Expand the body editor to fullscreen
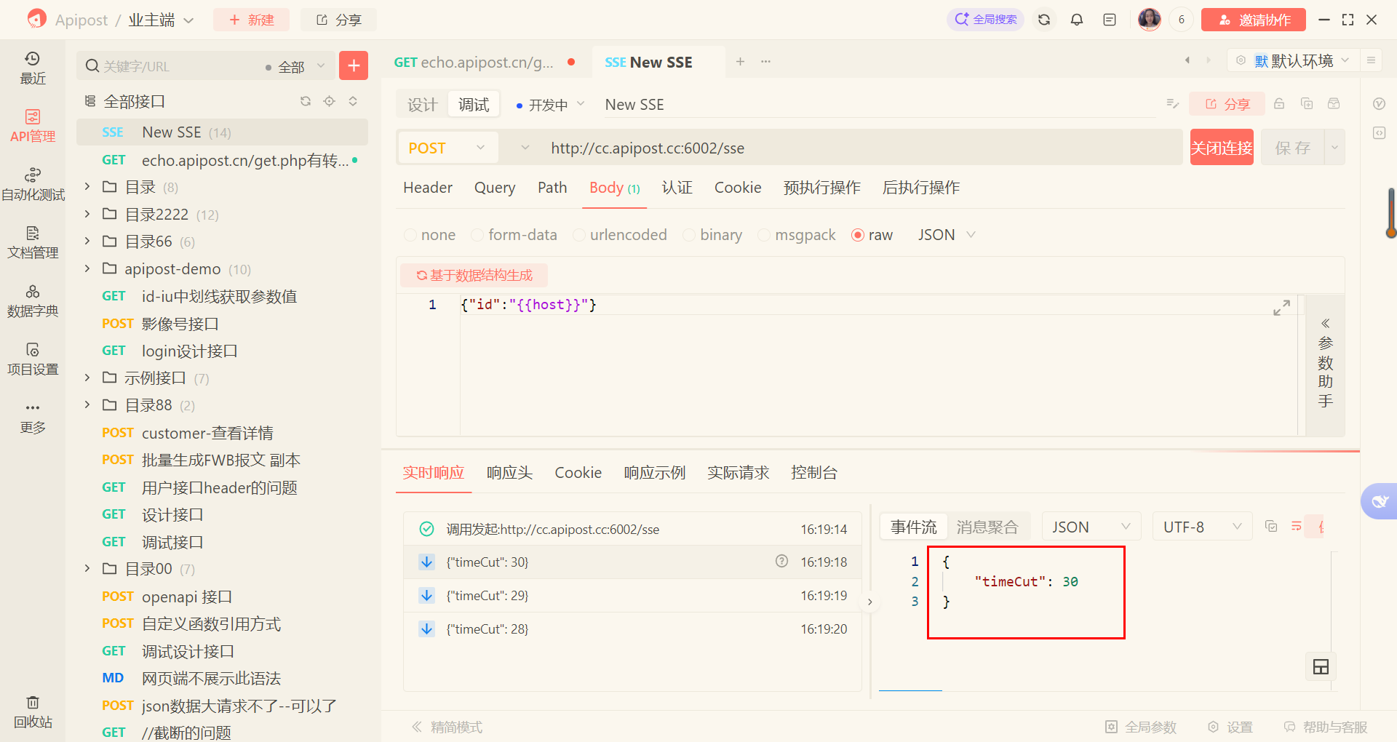 click(1281, 308)
